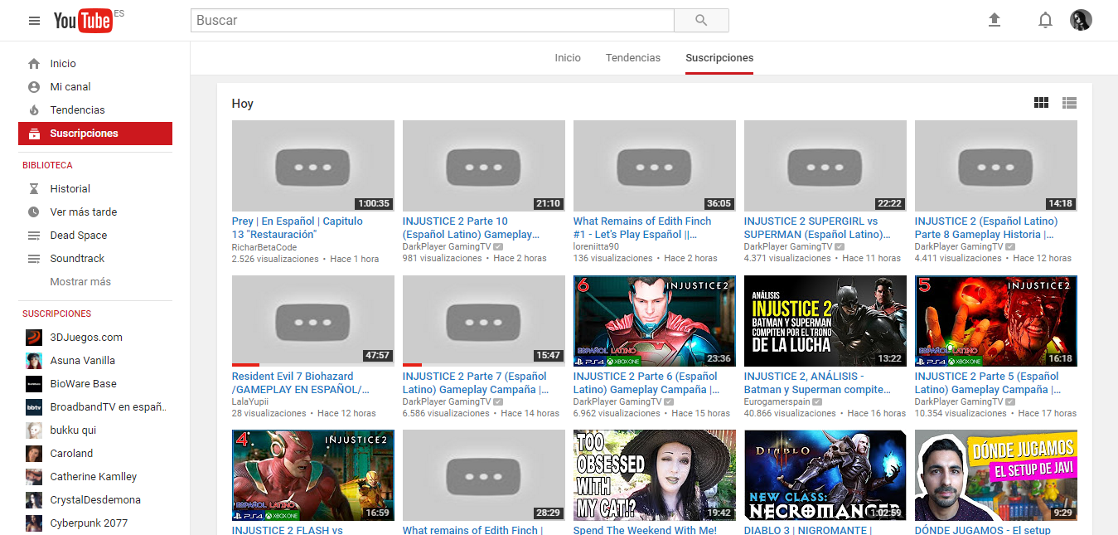Click the search magnifier button
Viewport: 1118px width, 535px height.
(x=701, y=21)
